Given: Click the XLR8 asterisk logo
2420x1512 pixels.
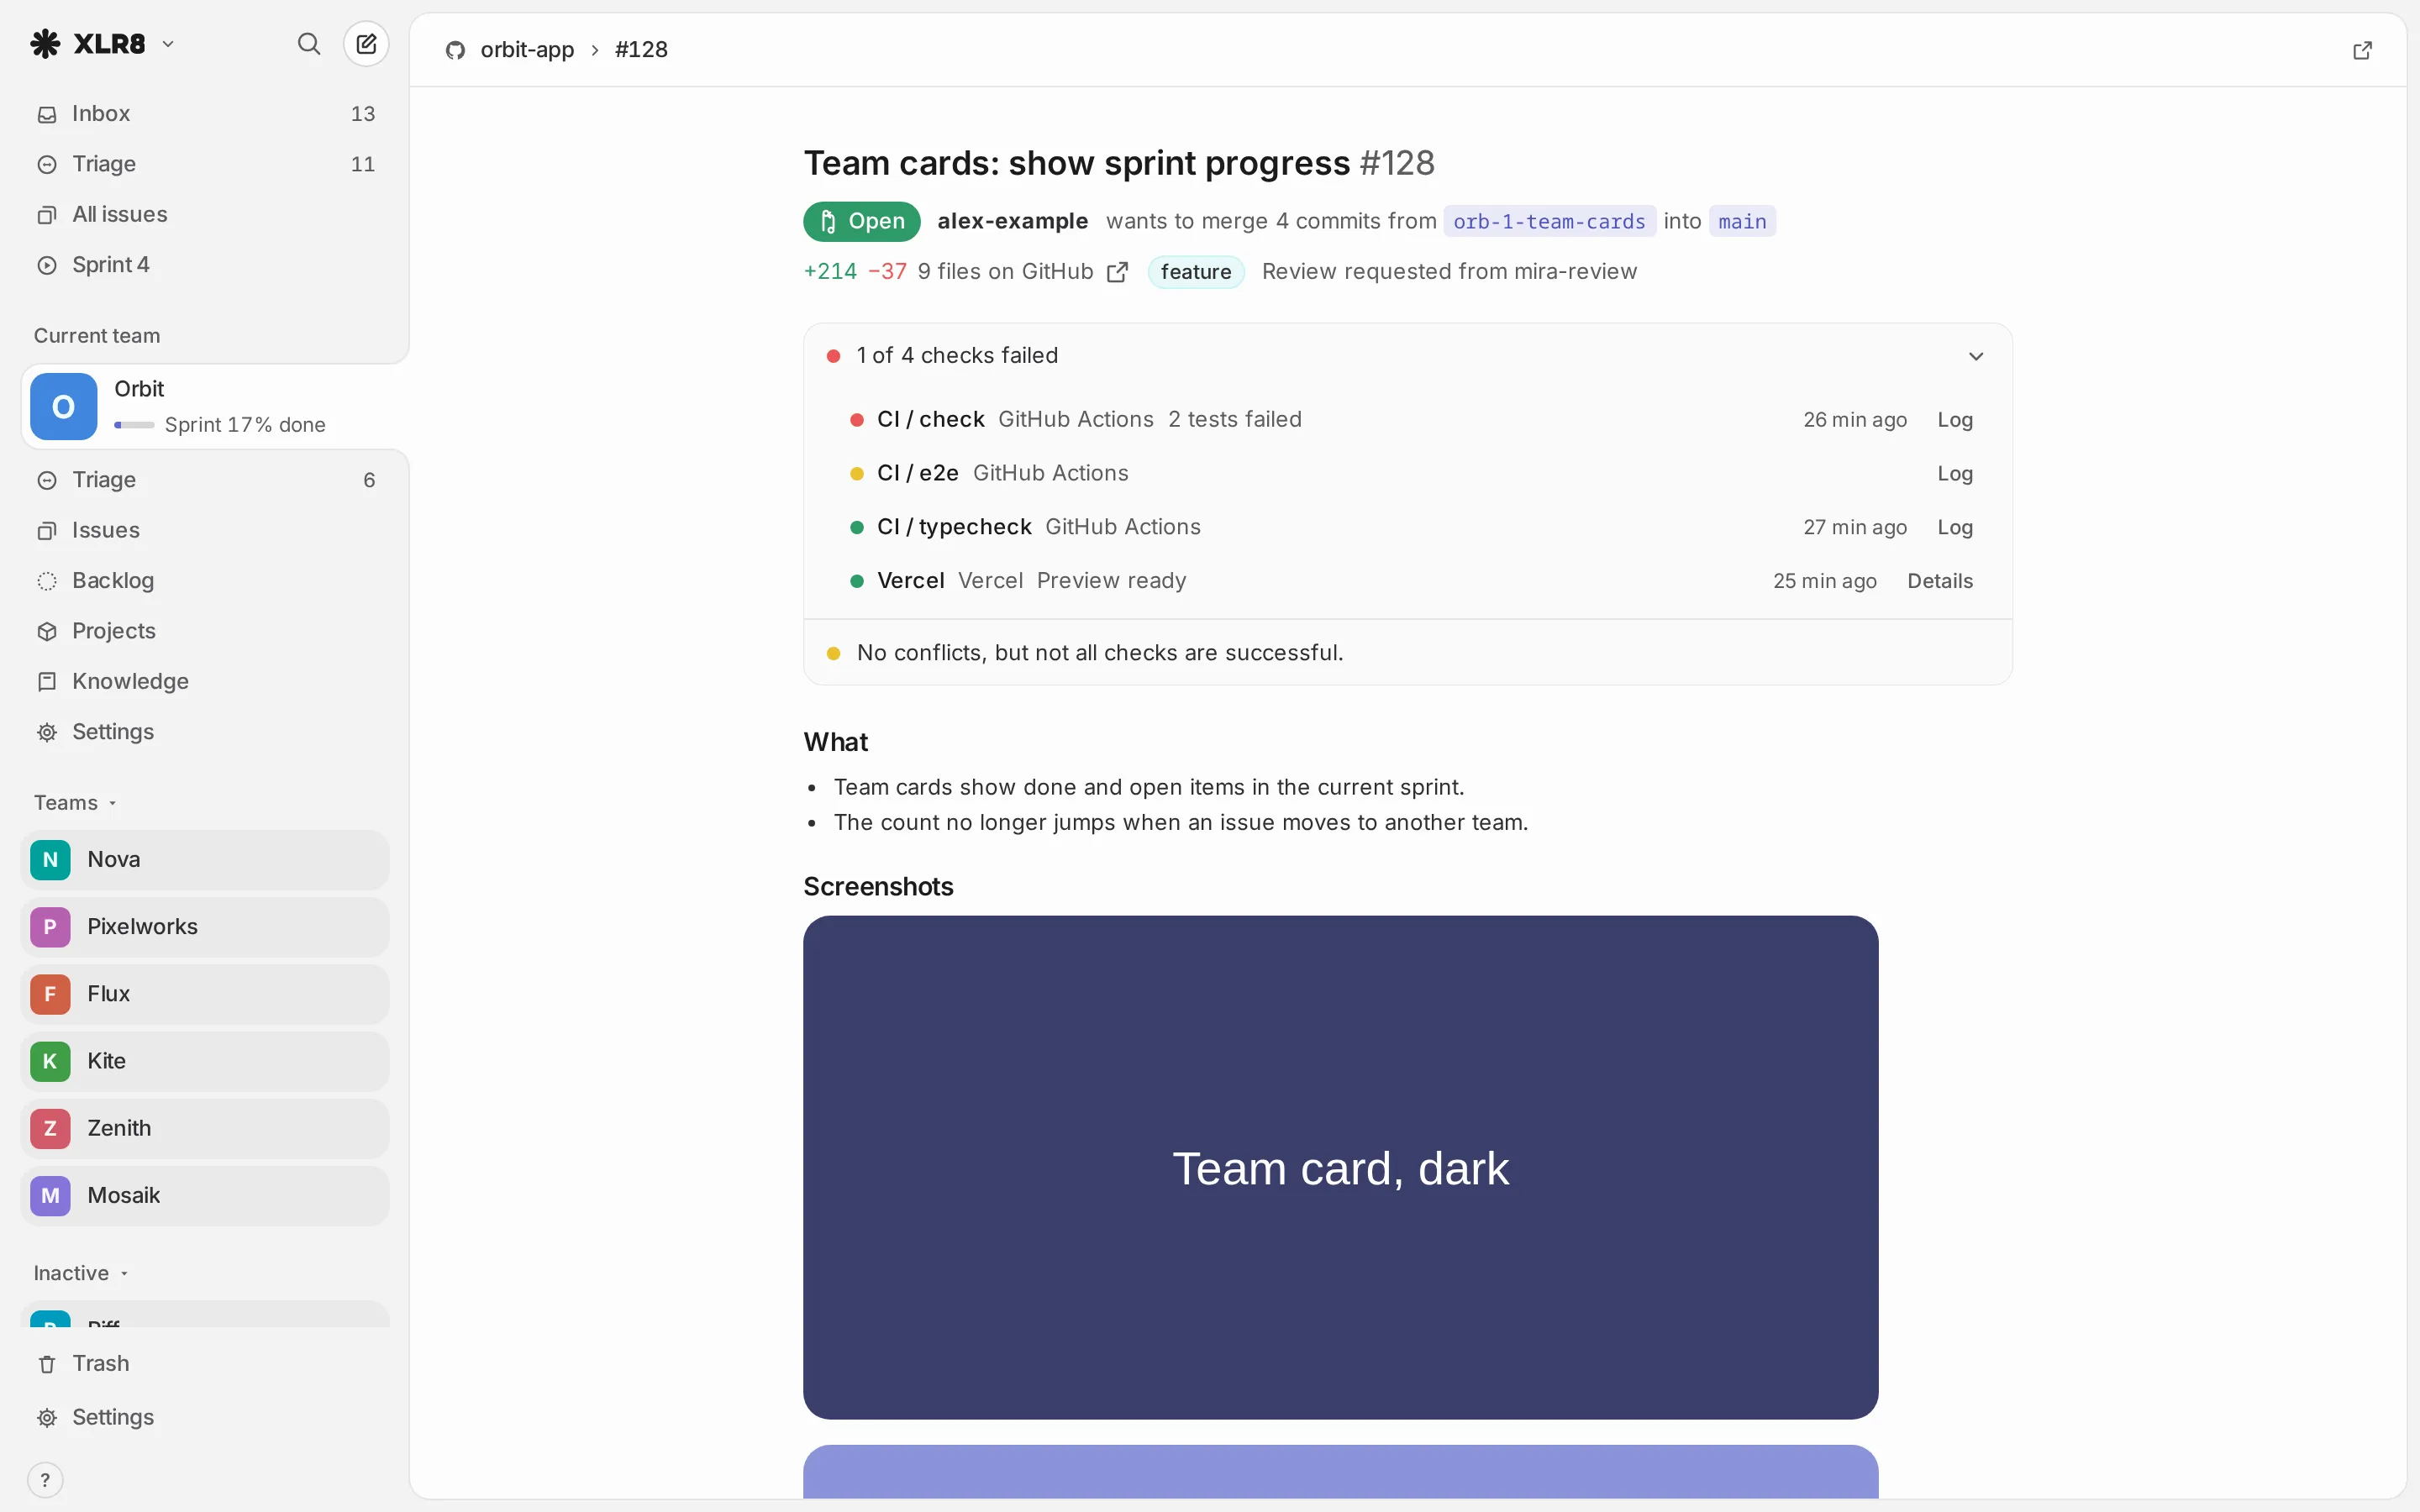Looking at the screenshot, I should pos(45,44).
